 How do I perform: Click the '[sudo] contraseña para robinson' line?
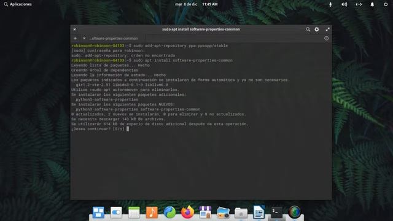tap(108, 50)
